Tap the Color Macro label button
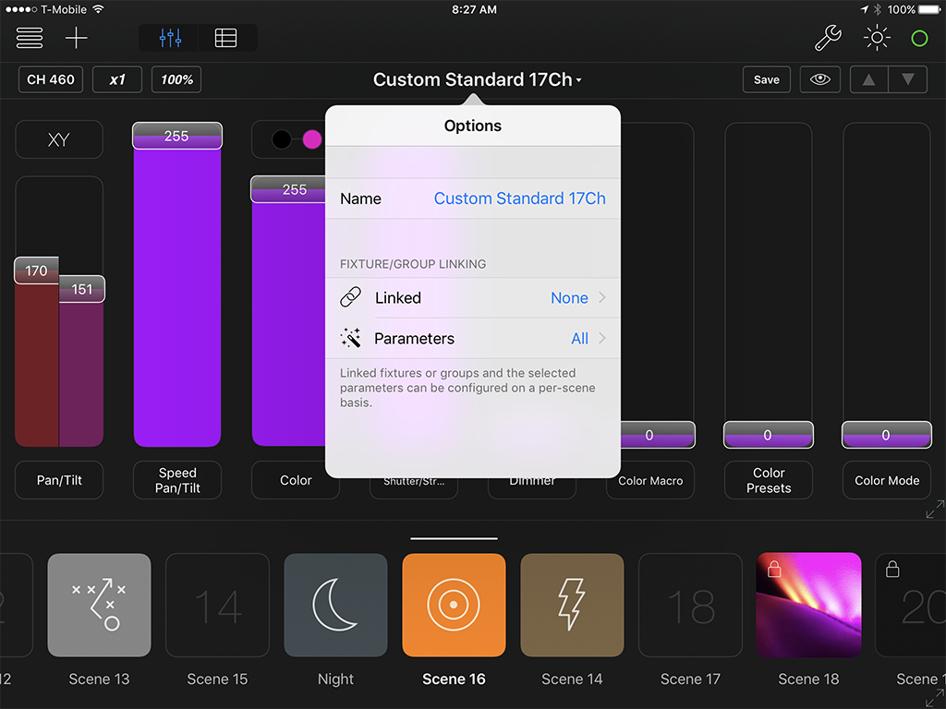 click(651, 480)
